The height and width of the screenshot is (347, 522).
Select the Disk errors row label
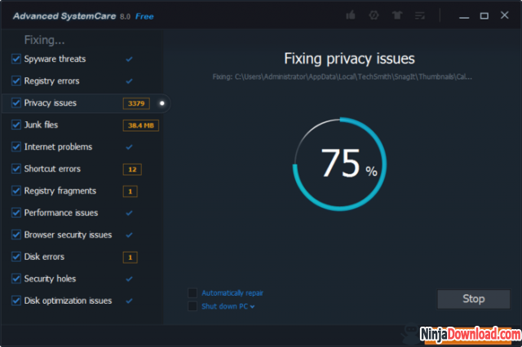(44, 257)
